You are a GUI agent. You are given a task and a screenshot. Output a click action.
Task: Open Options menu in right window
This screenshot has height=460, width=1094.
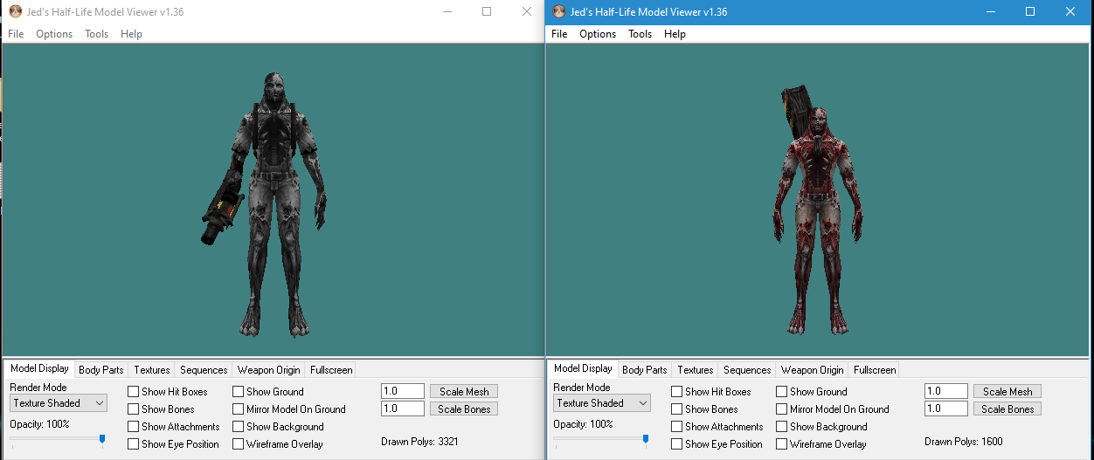pos(598,34)
